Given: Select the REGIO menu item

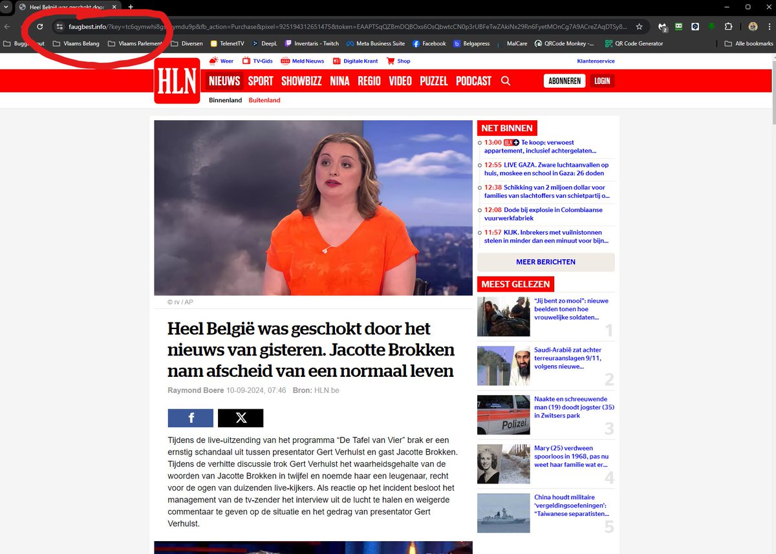Looking at the screenshot, I should 369,81.
